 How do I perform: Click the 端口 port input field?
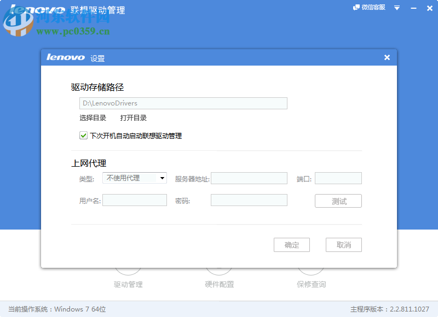(x=338, y=178)
